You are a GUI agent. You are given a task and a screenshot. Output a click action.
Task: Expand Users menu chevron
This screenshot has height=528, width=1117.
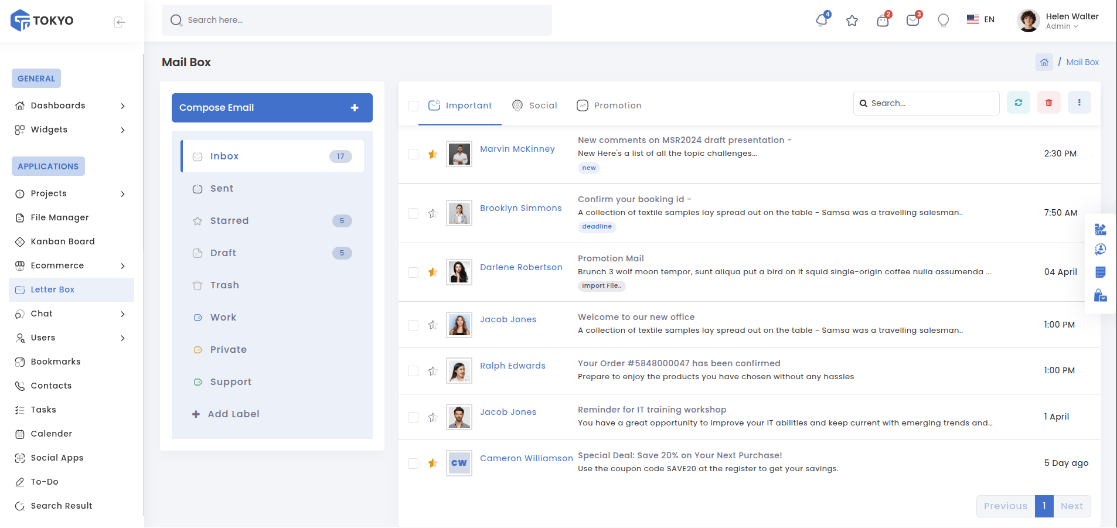pos(122,338)
